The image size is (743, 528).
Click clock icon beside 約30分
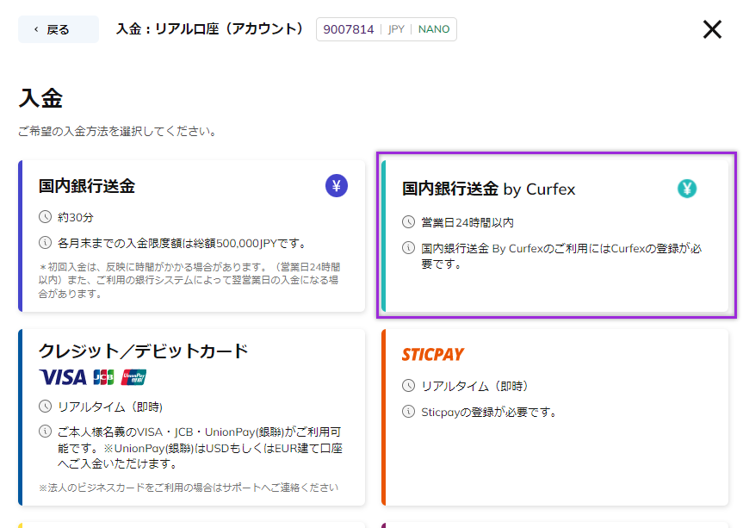pos(45,217)
